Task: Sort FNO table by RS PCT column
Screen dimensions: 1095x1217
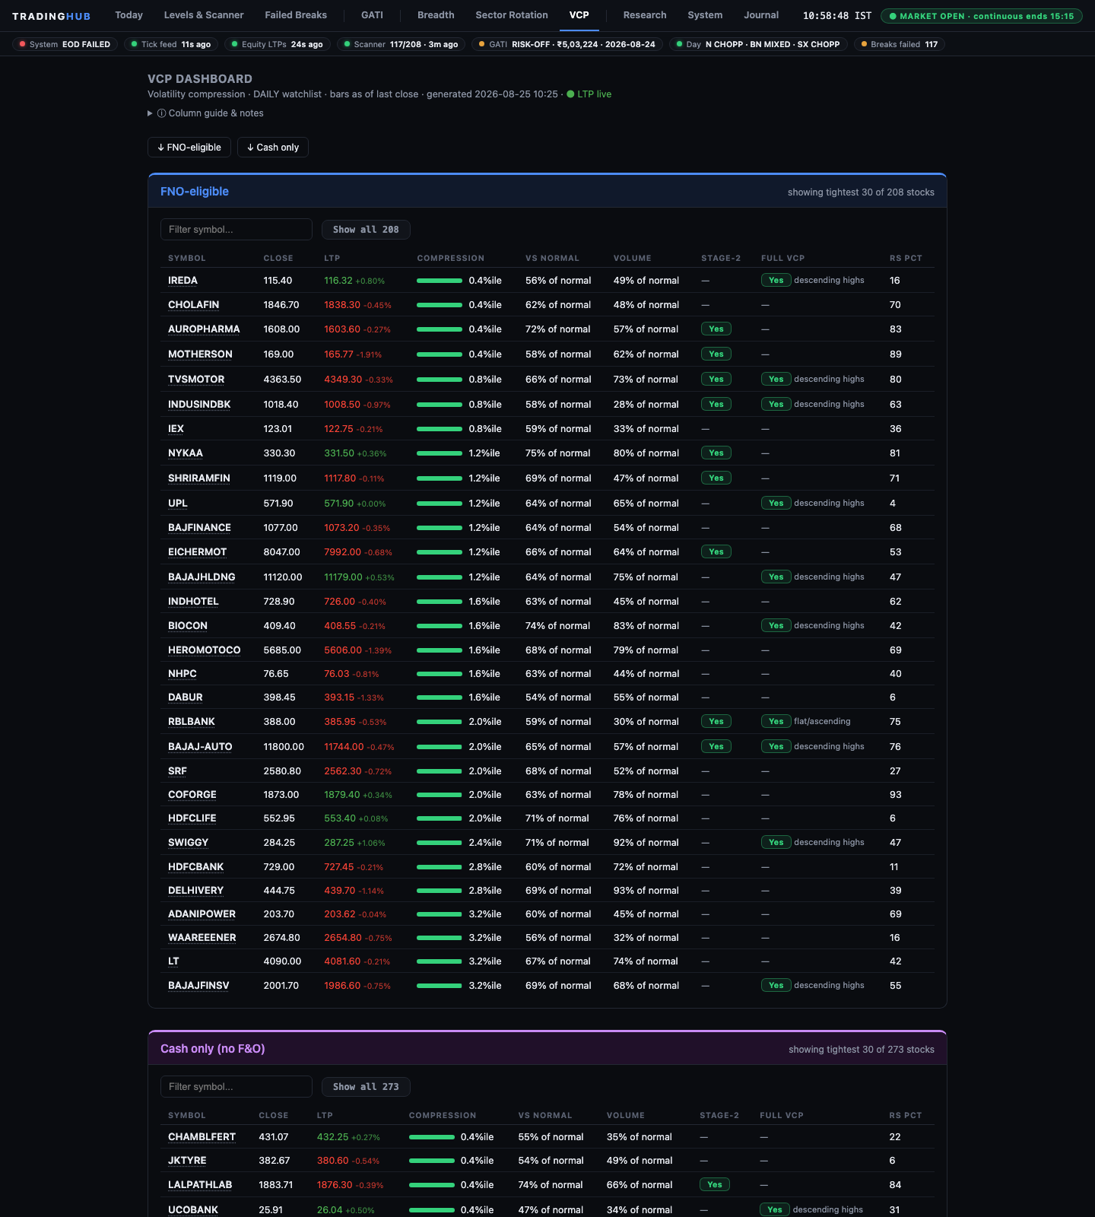Action: [x=906, y=259]
